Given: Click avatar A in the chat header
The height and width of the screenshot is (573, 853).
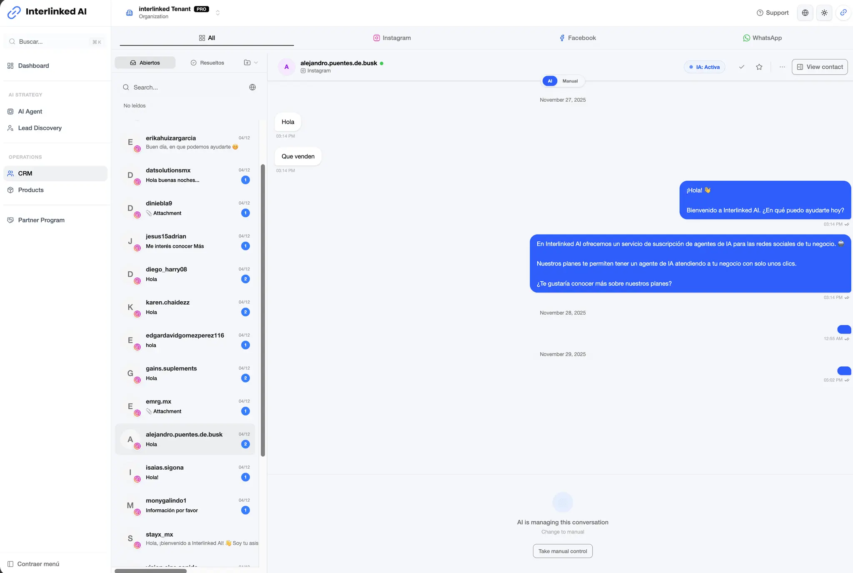Looking at the screenshot, I should tap(287, 67).
